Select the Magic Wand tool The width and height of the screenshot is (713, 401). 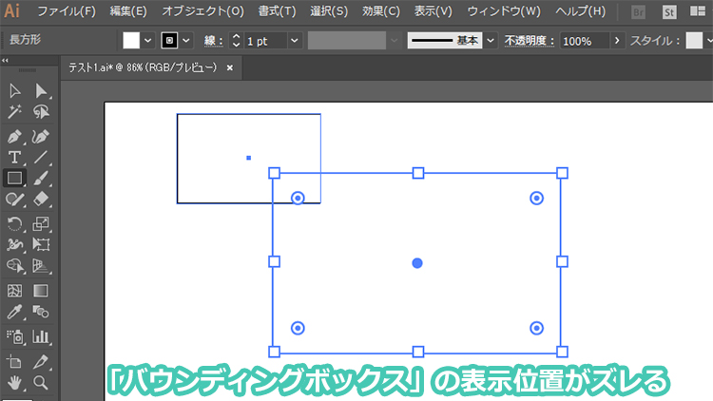pos(15,113)
